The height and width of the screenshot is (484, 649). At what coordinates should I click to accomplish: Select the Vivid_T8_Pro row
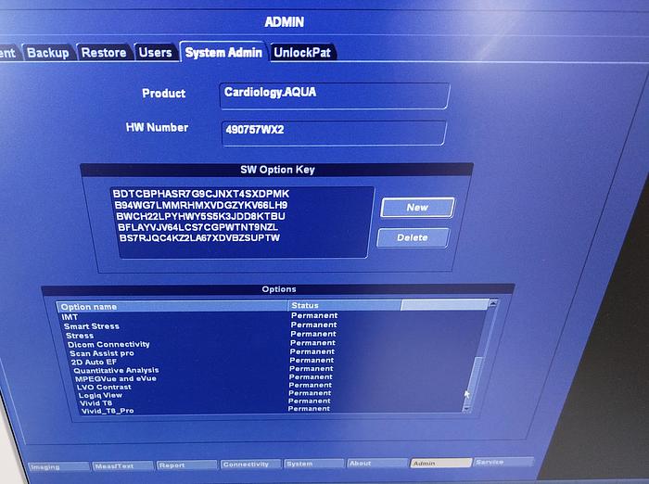271,411
